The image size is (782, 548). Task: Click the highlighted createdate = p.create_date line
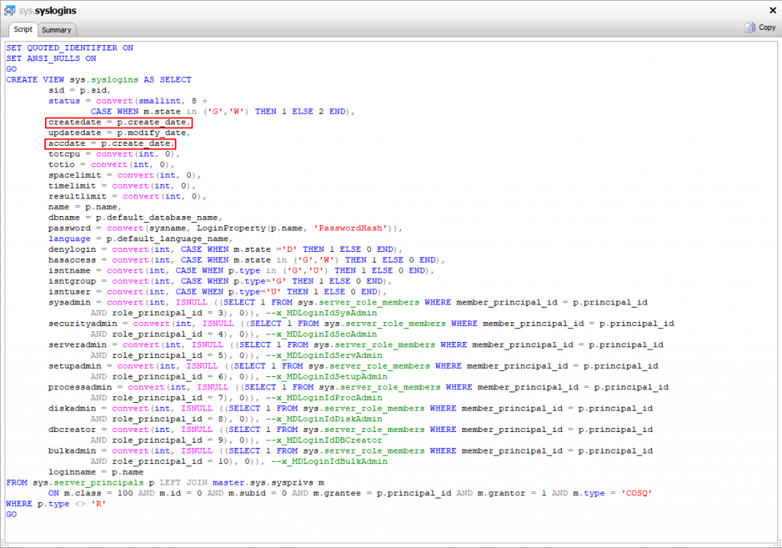click(118, 122)
